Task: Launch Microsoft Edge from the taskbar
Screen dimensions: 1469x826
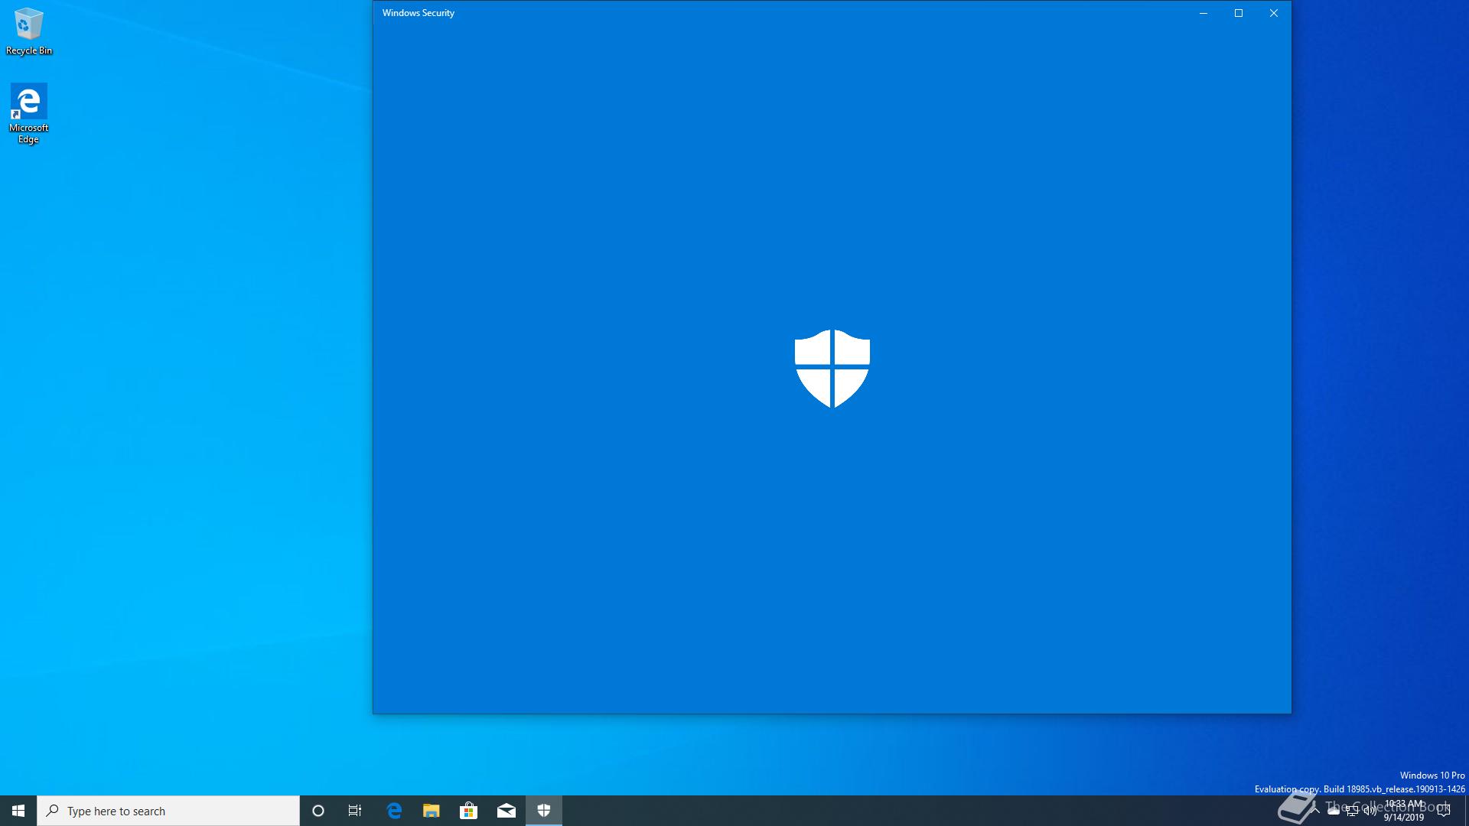Action: (x=394, y=811)
